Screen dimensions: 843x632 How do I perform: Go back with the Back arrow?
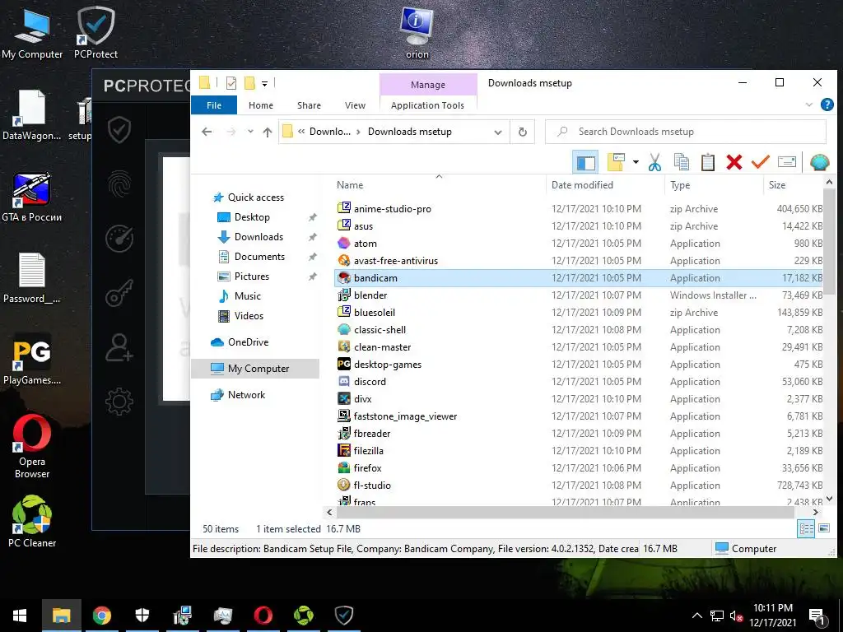[207, 132]
